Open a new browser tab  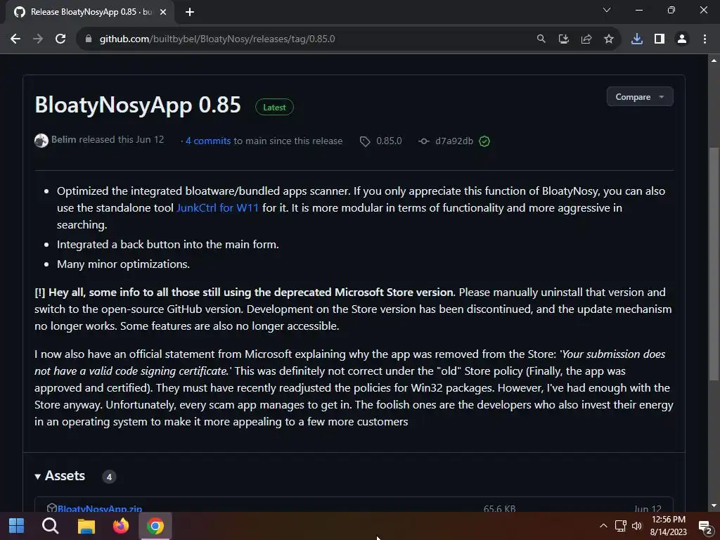click(190, 12)
